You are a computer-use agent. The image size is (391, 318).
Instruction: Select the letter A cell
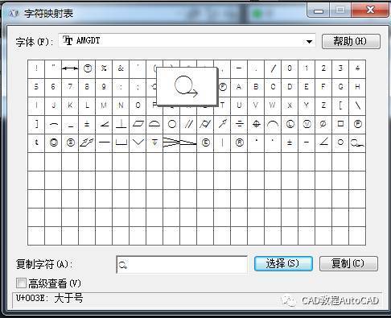(239, 87)
